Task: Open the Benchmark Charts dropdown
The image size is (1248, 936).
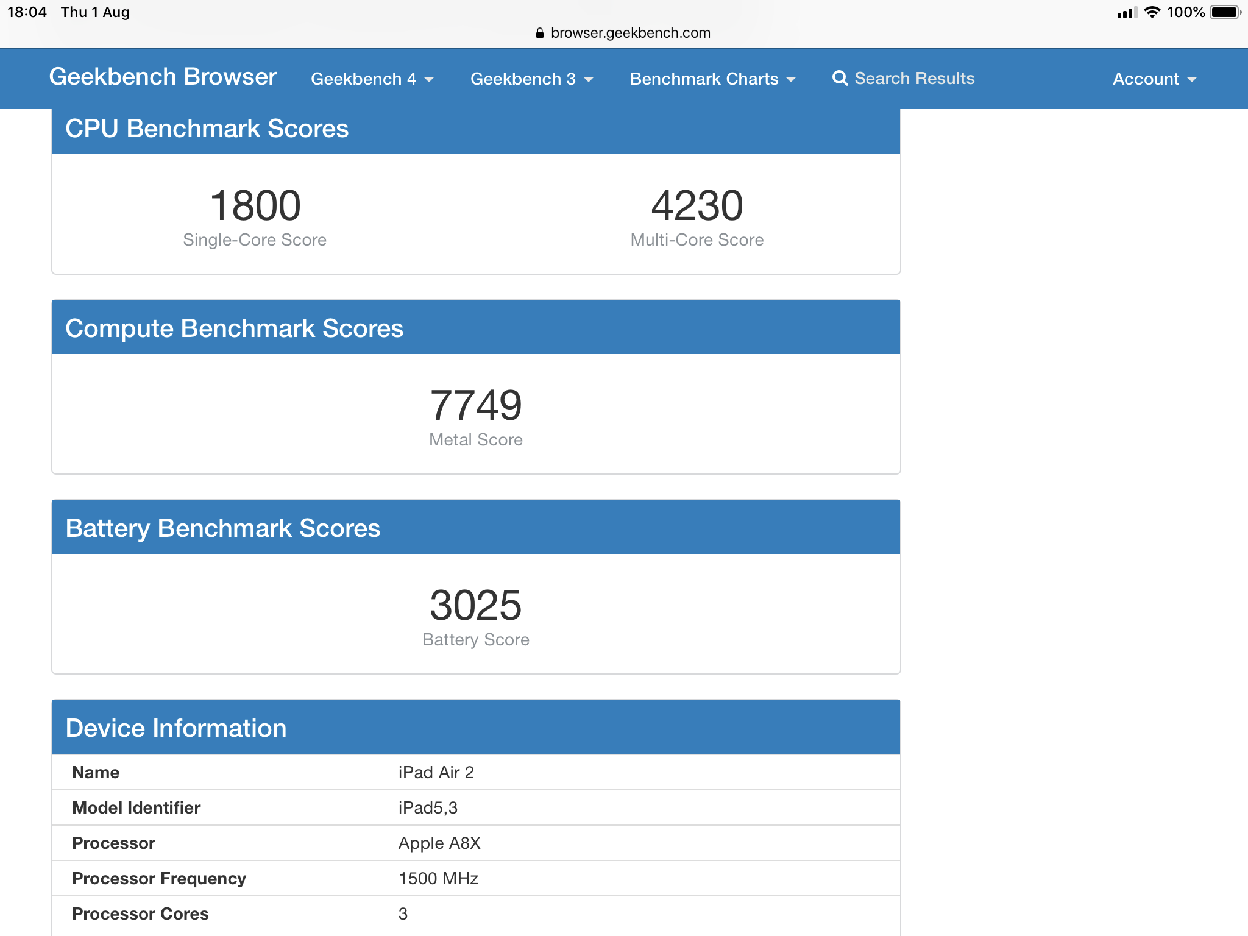Action: (712, 79)
